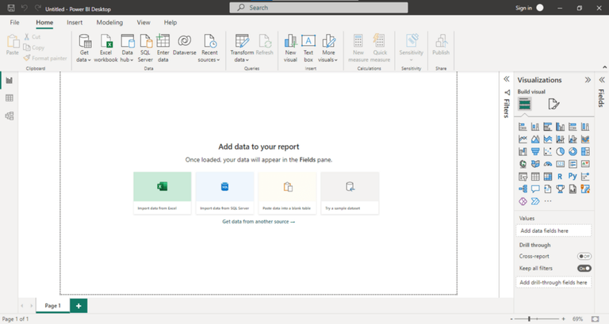Switch to Data view in sidebar
The height and width of the screenshot is (324, 609).
(x=10, y=98)
